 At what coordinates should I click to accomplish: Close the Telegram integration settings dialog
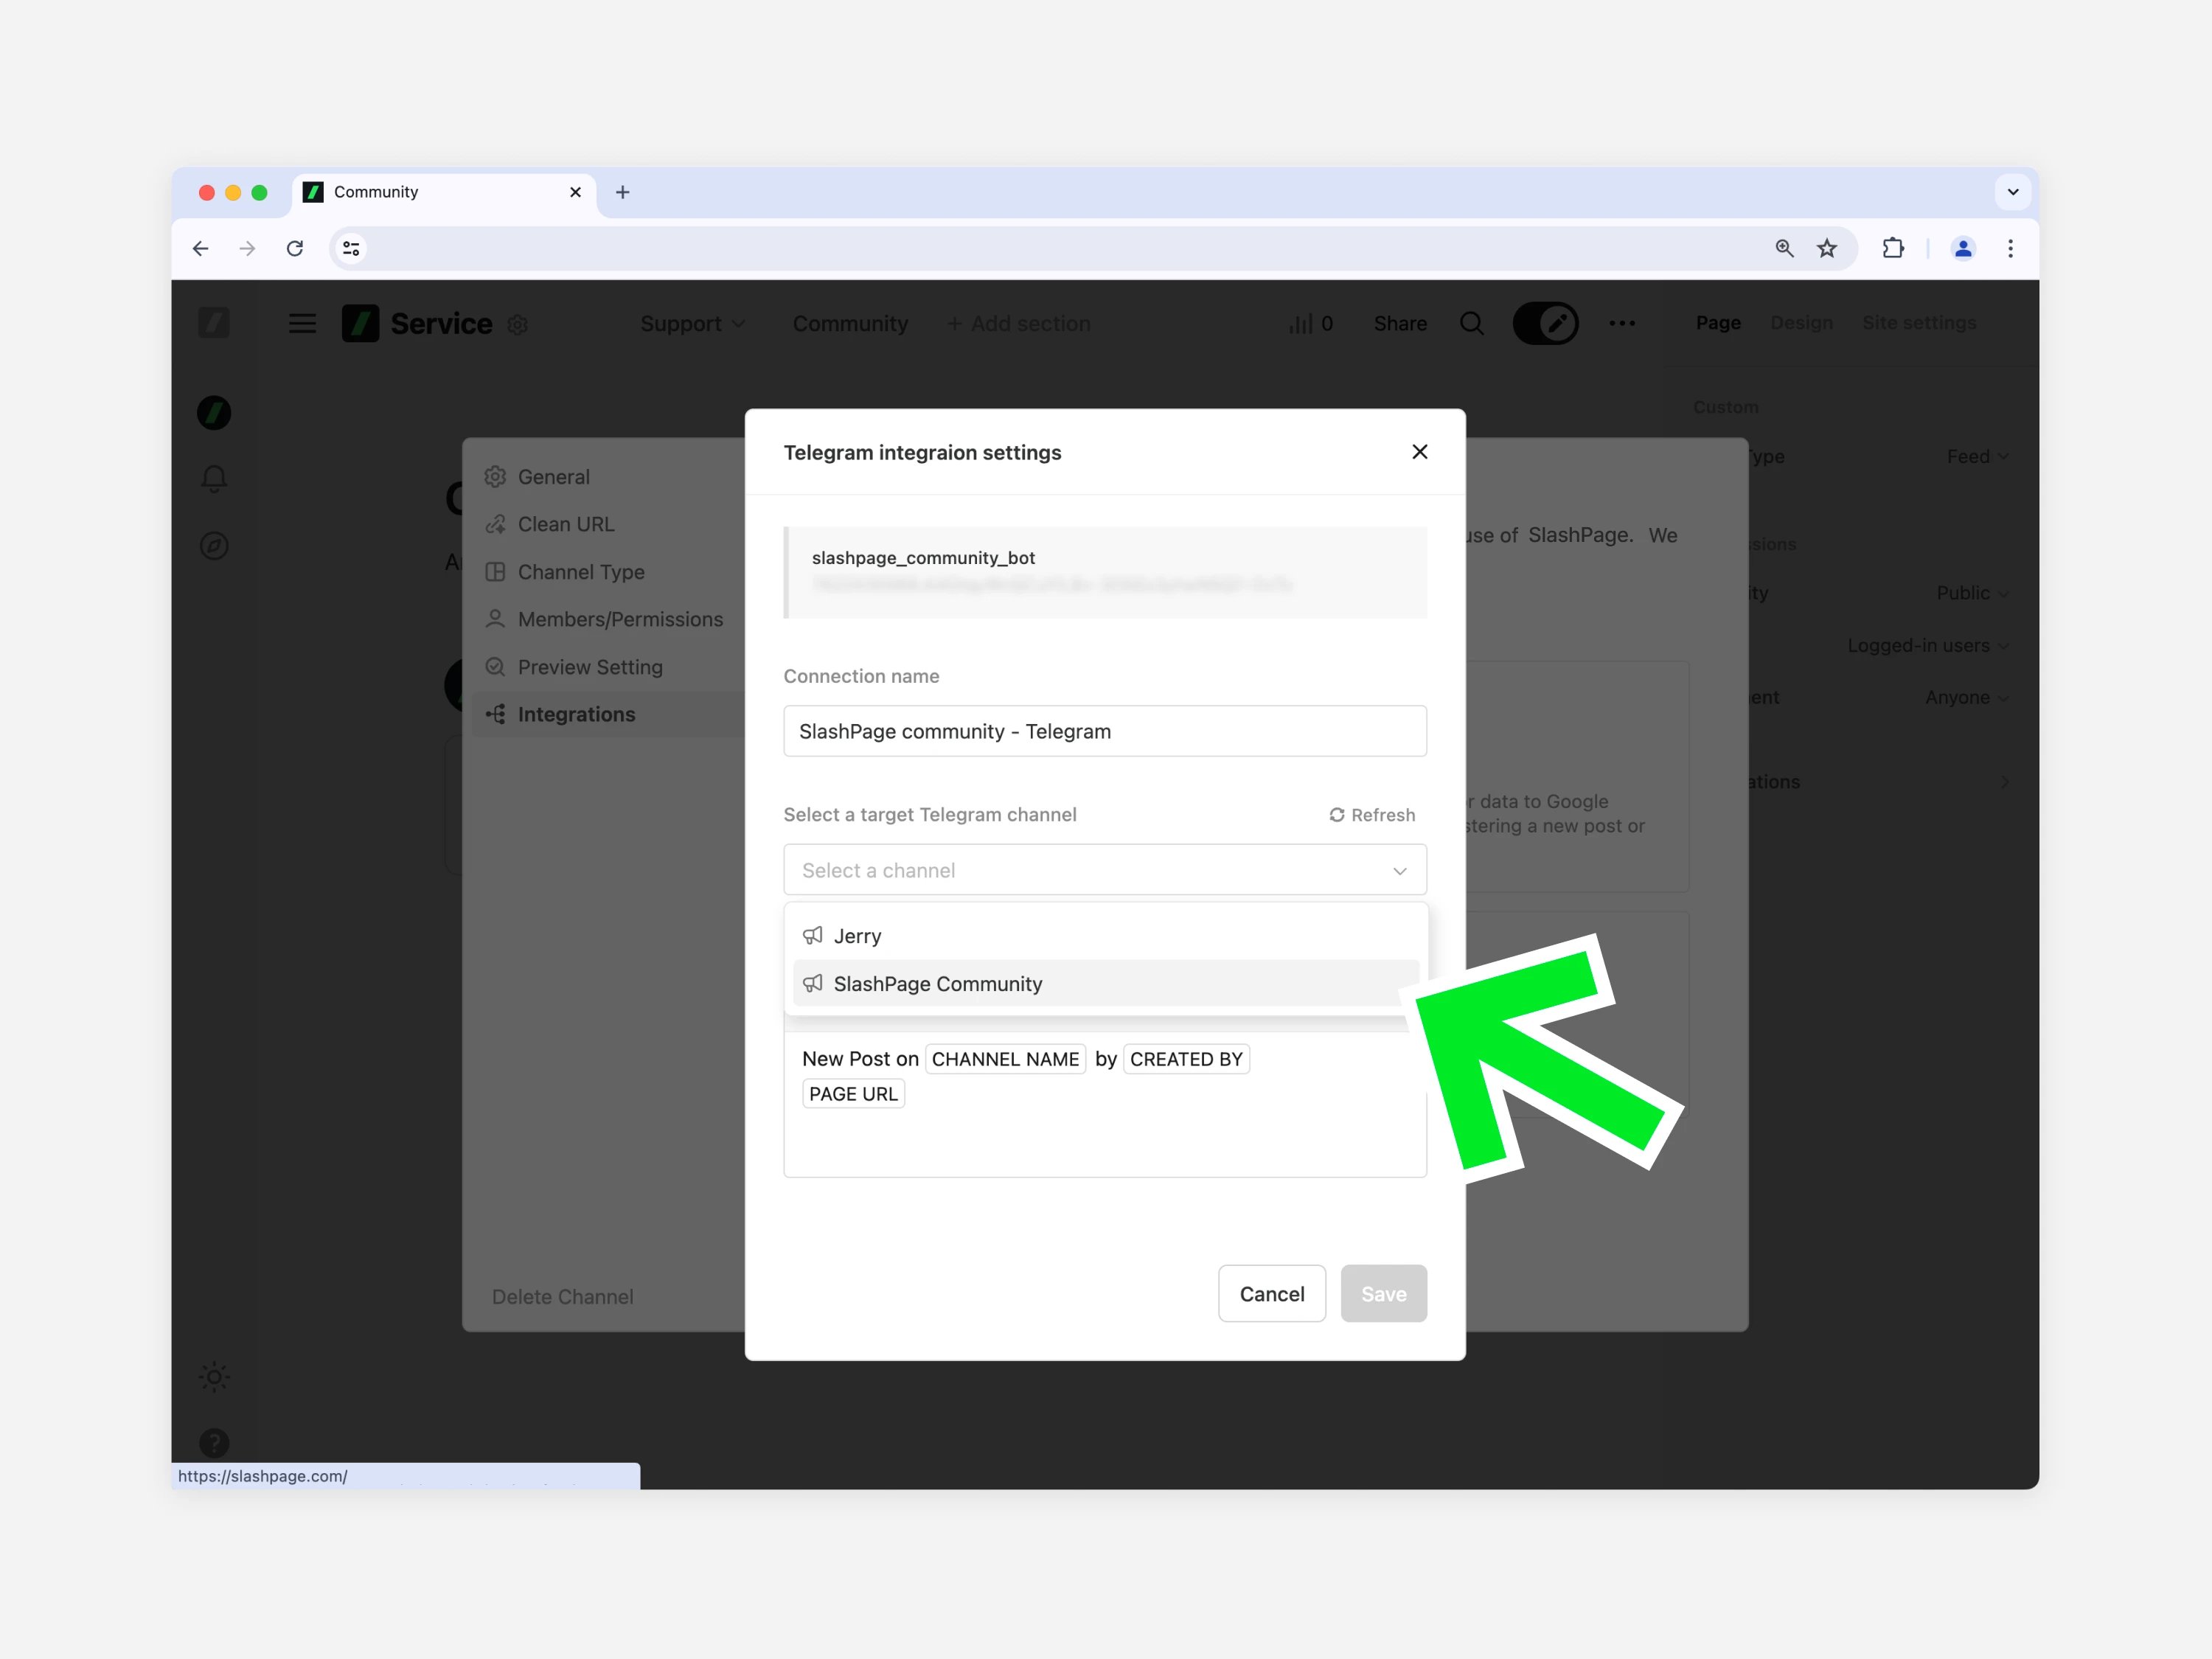(1419, 452)
